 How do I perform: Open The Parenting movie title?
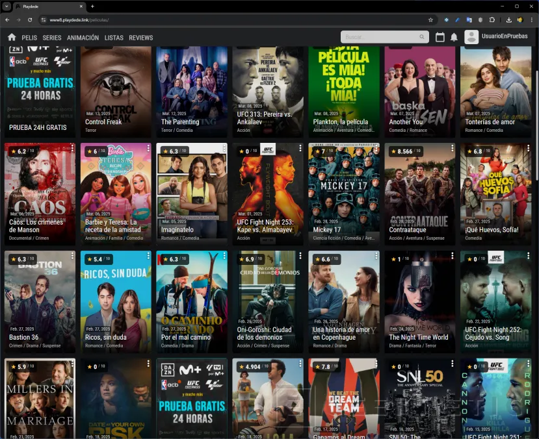(x=180, y=122)
